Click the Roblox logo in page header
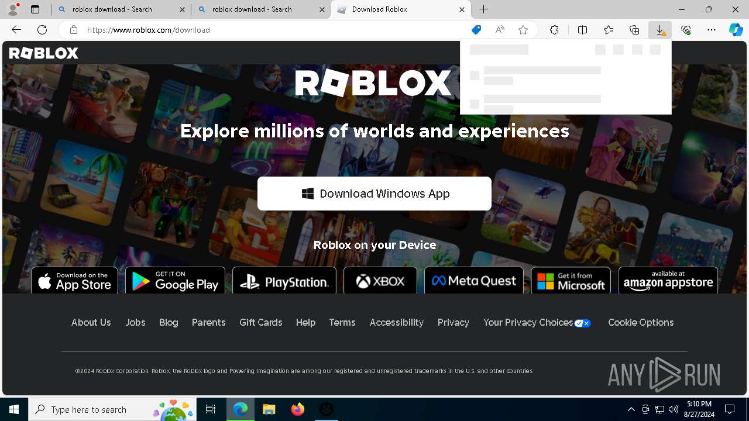The image size is (749, 421). pyautogui.click(x=44, y=53)
